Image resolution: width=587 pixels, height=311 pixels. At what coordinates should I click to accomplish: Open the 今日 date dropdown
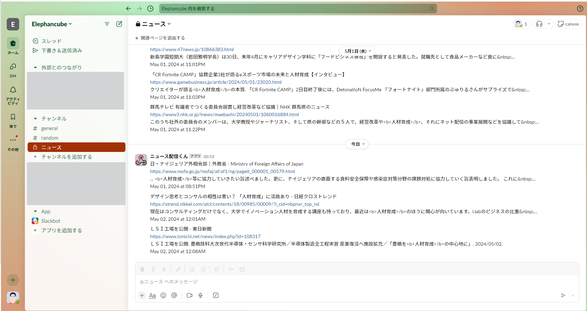coord(357,144)
